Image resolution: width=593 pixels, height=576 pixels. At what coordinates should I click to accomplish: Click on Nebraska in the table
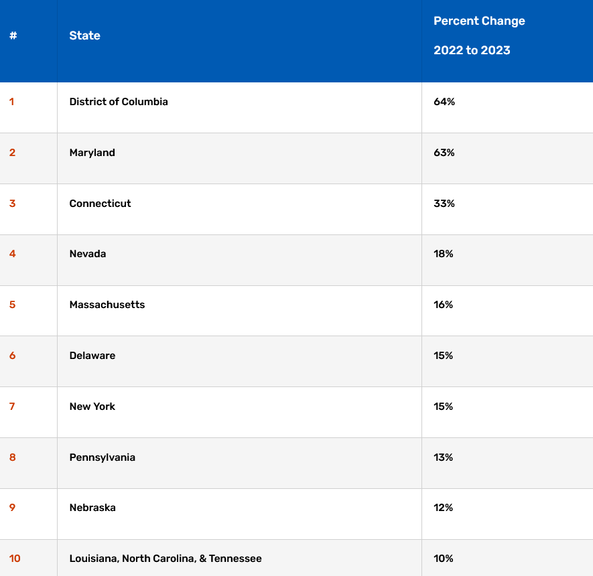92,508
